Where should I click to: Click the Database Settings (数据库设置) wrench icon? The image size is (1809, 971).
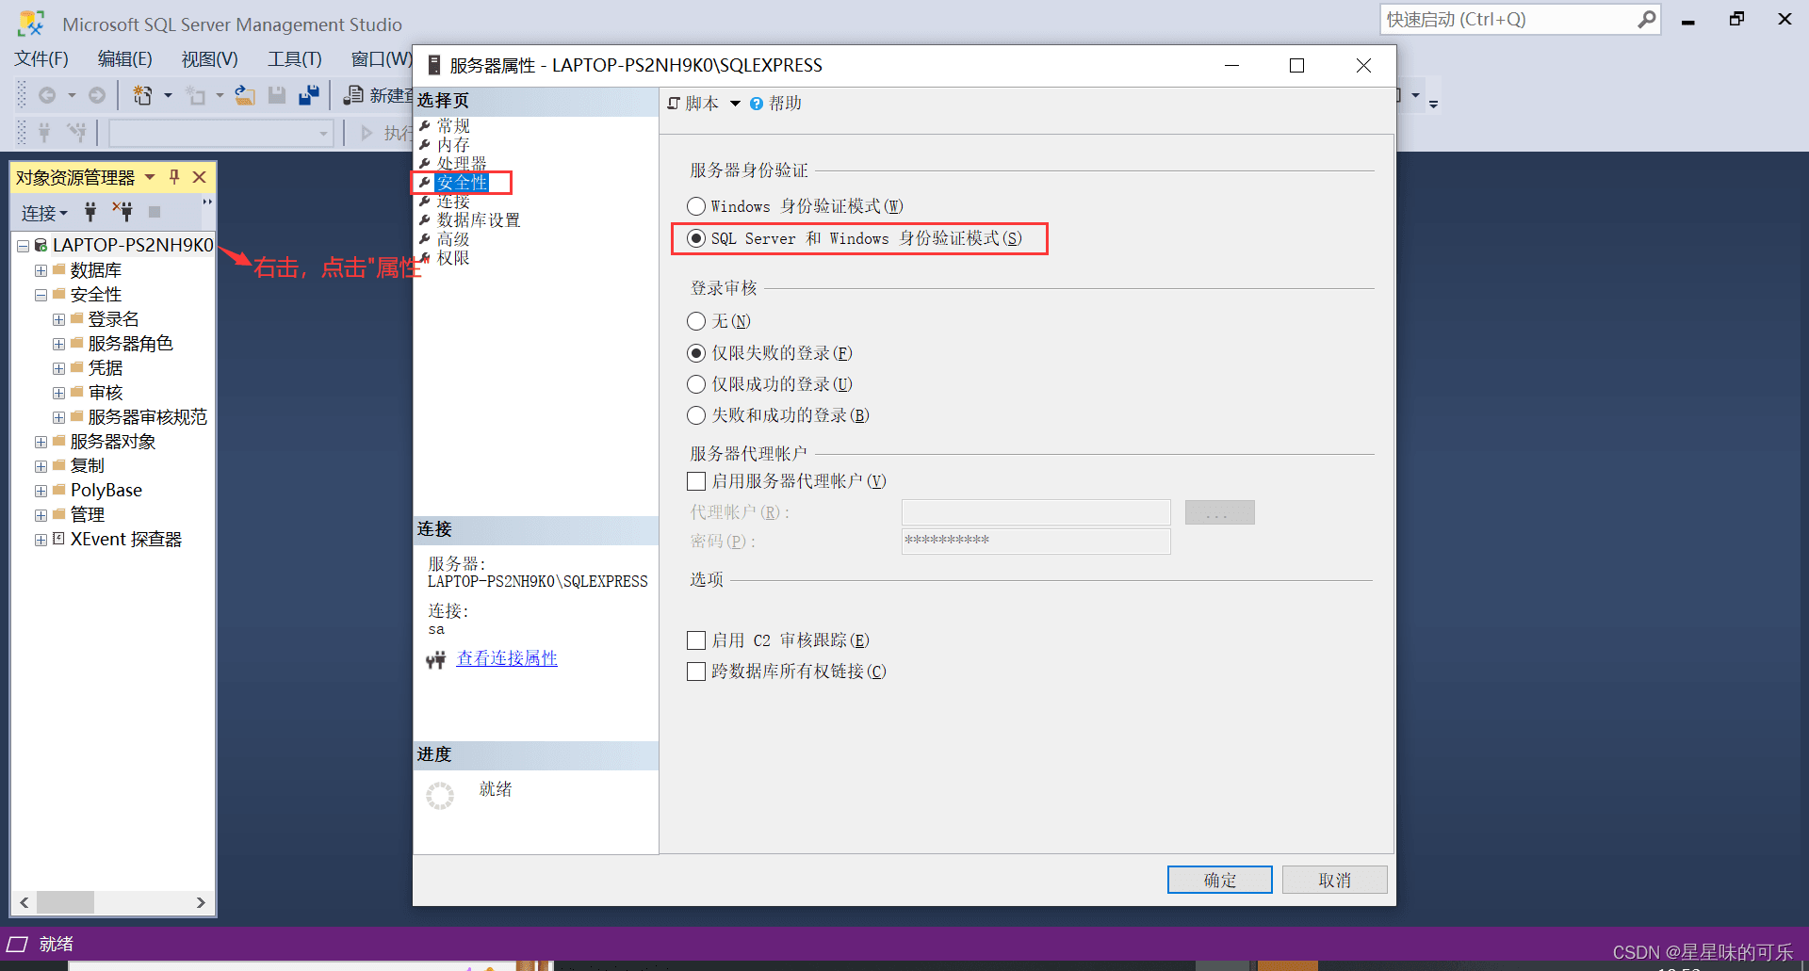(x=425, y=219)
